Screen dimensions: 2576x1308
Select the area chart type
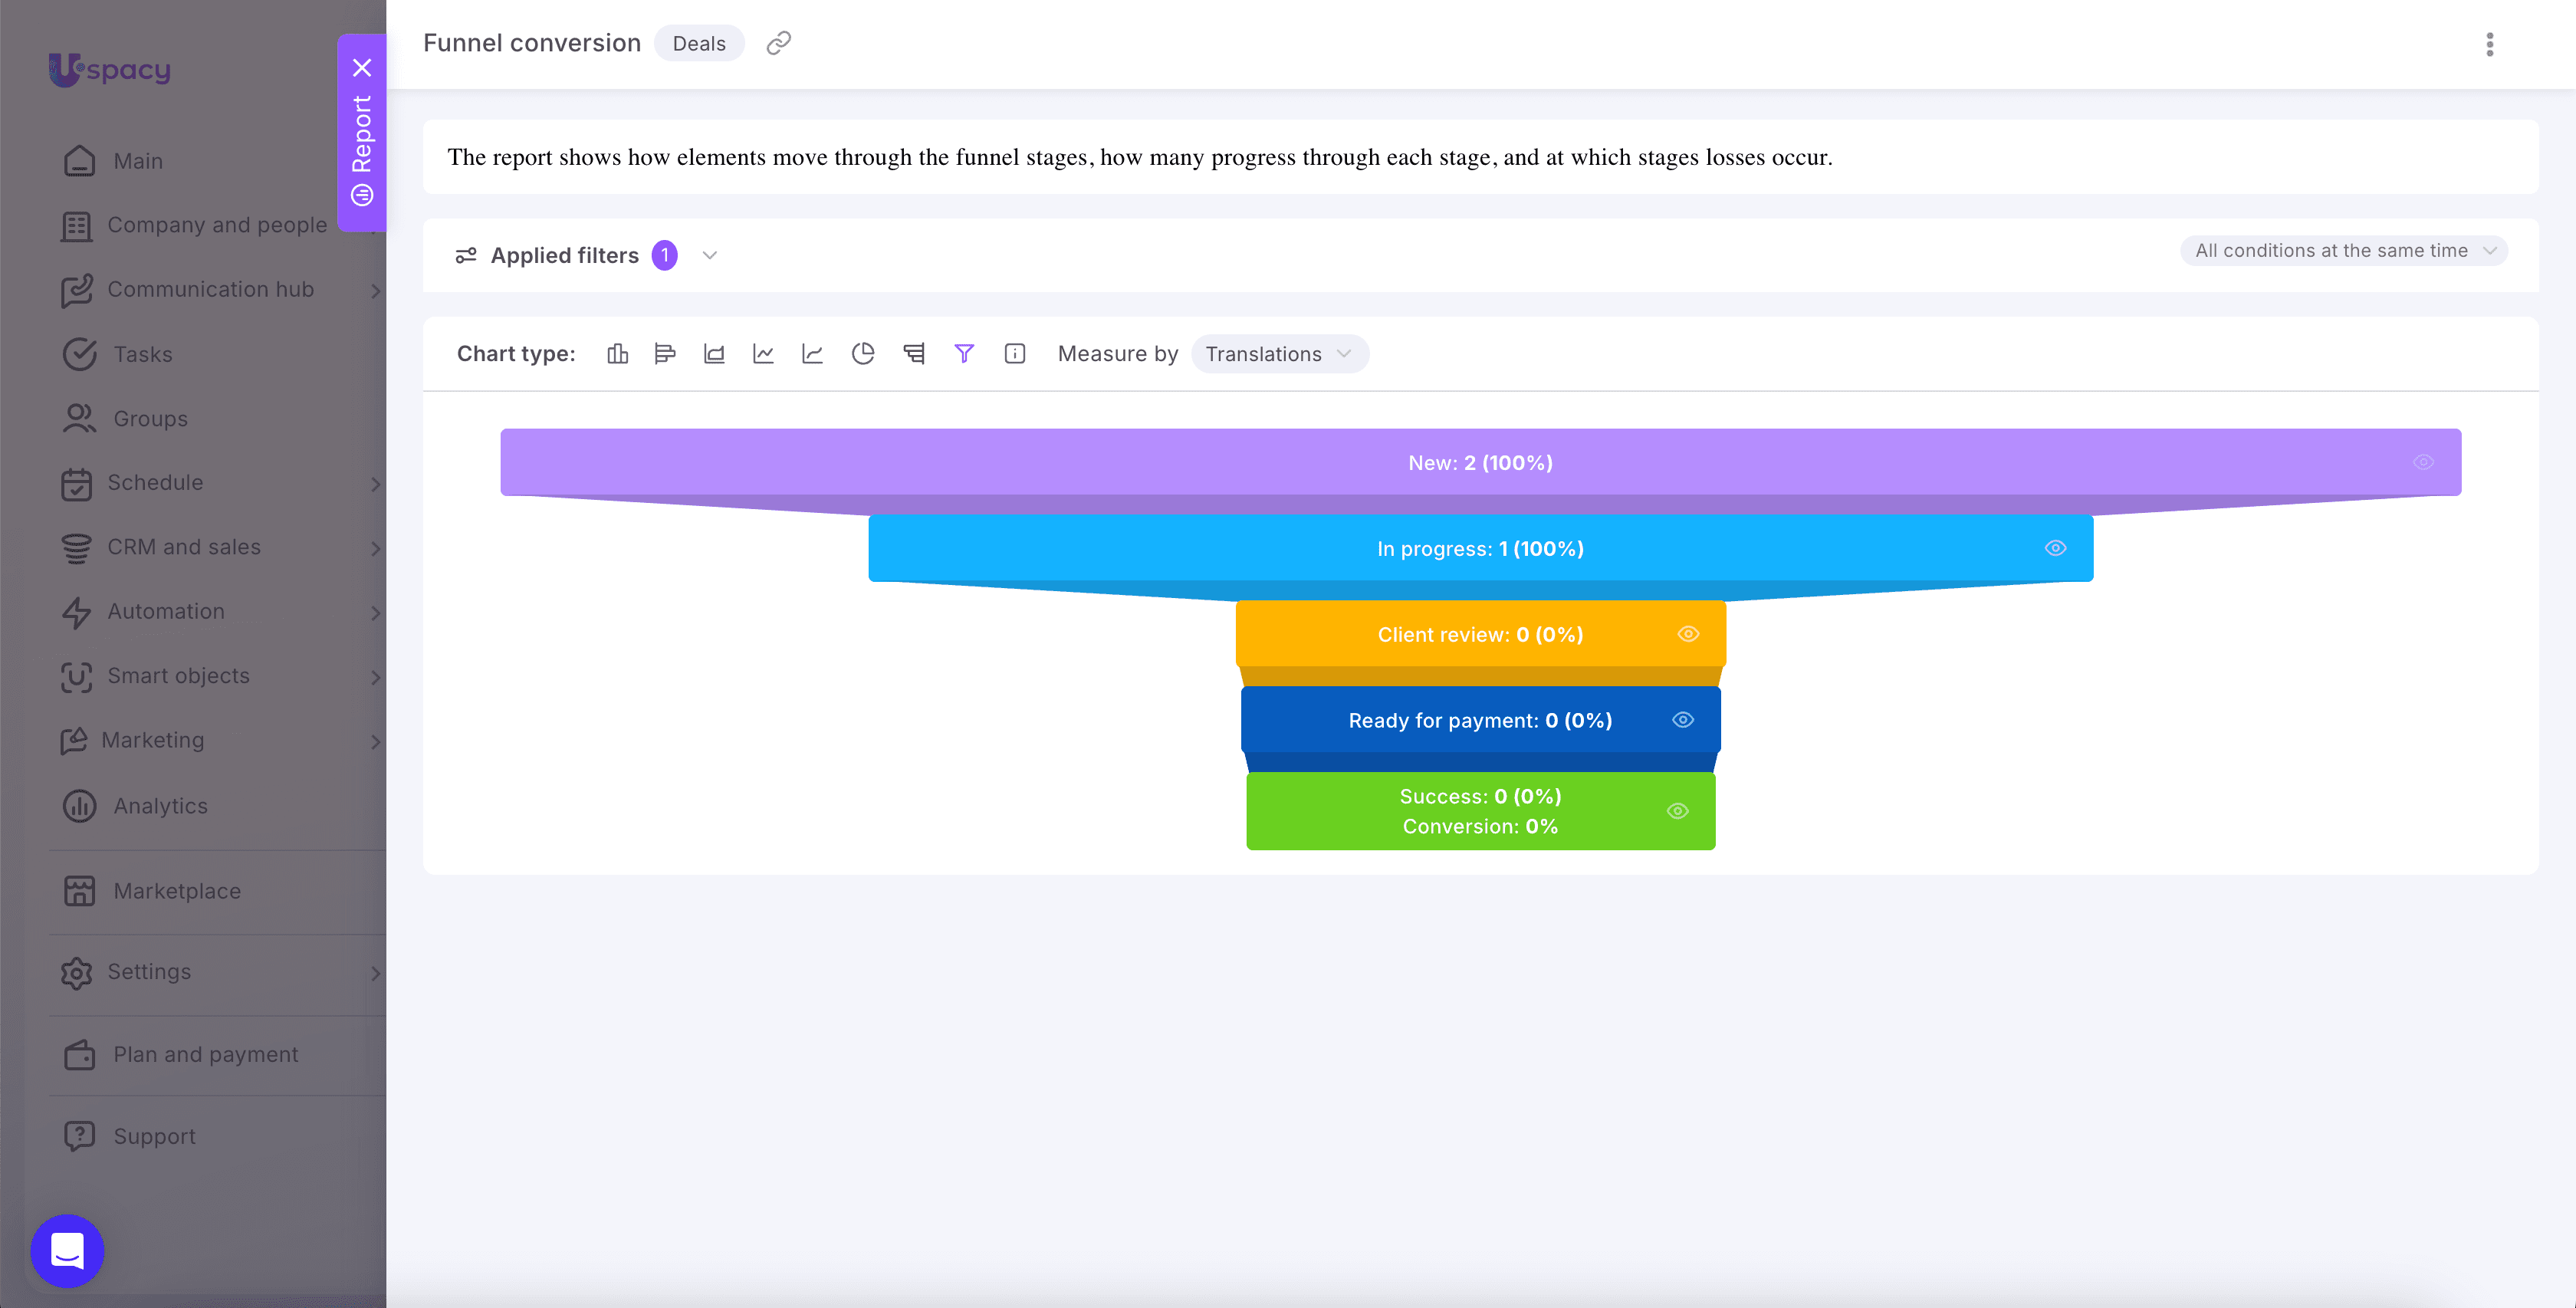(714, 354)
